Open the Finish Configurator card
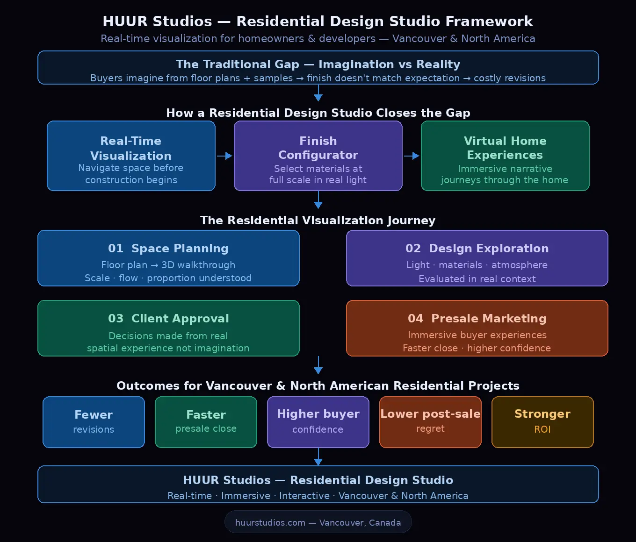Image resolution: width=636 pixels, height=542 pixels. pyautogui.click(x=318, y=156)
